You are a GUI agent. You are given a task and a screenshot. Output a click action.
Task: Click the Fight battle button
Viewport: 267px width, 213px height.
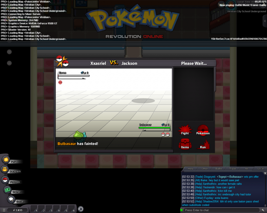click(185, 130)
